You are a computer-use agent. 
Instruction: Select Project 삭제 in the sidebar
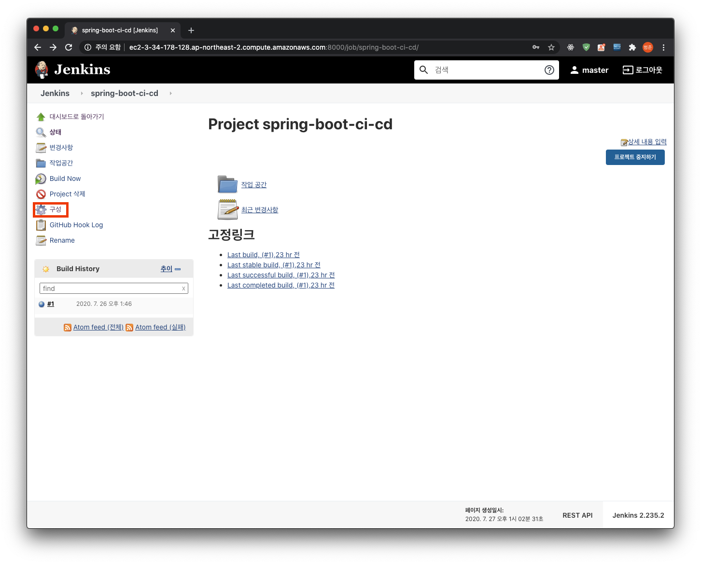point(68,194)
